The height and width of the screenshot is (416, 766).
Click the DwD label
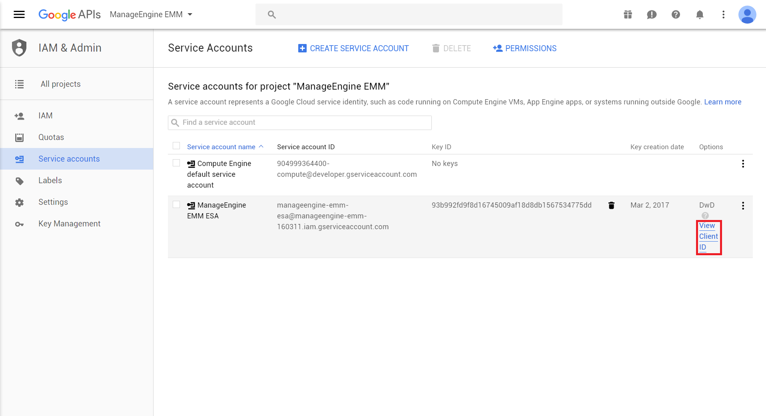707,205
